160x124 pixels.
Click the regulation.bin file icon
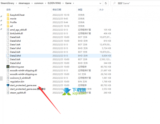tap(8, 82)
